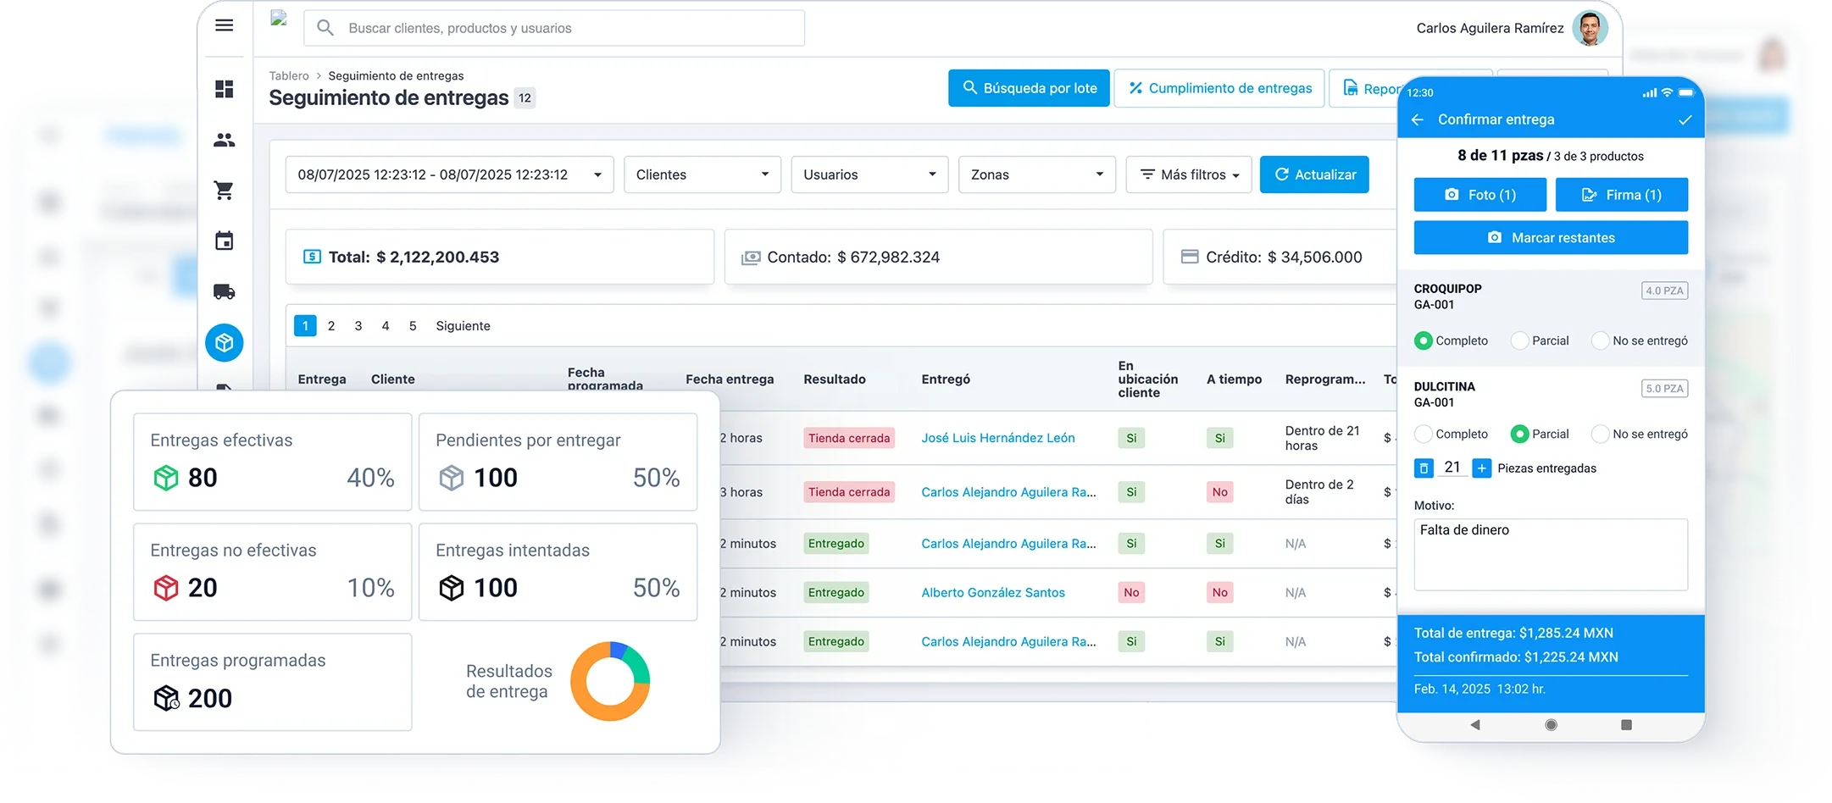
Task: Select Parcial for DULCITINA
Action: click(1519, 434)
